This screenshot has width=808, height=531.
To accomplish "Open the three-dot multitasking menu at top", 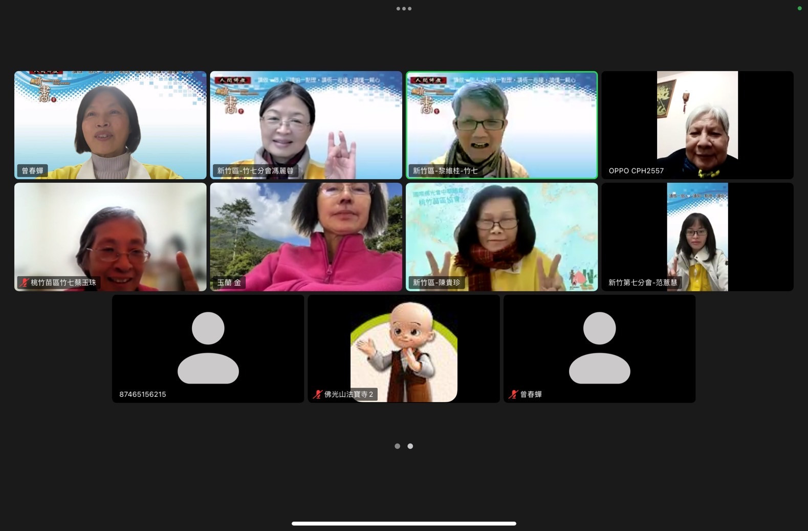I will [404, 9].
